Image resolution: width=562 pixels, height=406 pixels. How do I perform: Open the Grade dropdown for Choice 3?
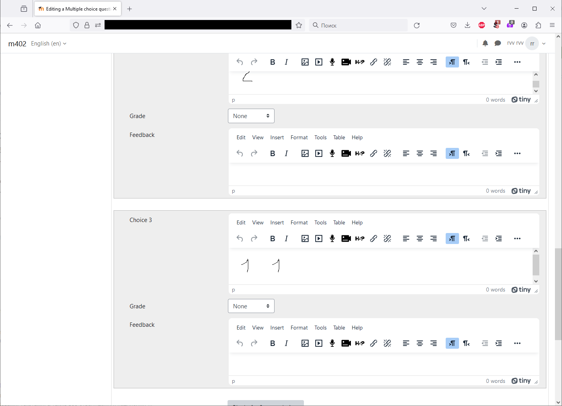[x=251, y=306]
